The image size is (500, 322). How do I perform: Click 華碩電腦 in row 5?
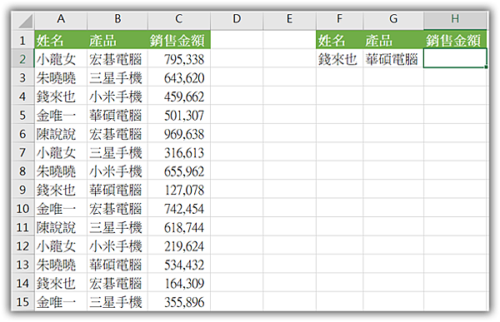pyautogui.click(x=116, y=116)
